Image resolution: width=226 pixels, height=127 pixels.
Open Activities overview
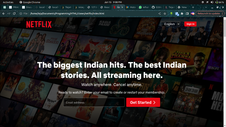8,2
